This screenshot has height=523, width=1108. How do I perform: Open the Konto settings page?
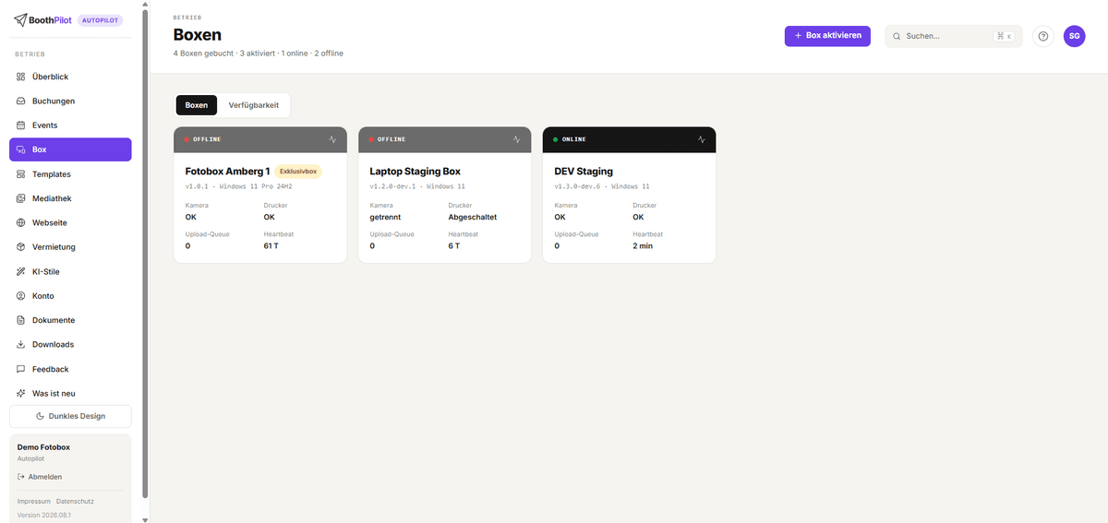click(70, 296)
